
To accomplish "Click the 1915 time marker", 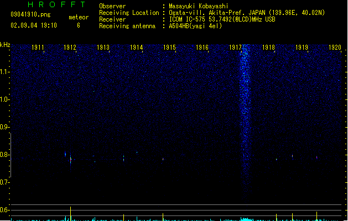I will coord(169,48).
